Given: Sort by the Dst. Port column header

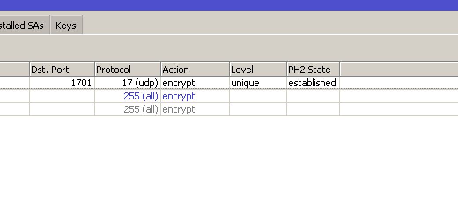Looking at the screenshot, I should 62,69.
